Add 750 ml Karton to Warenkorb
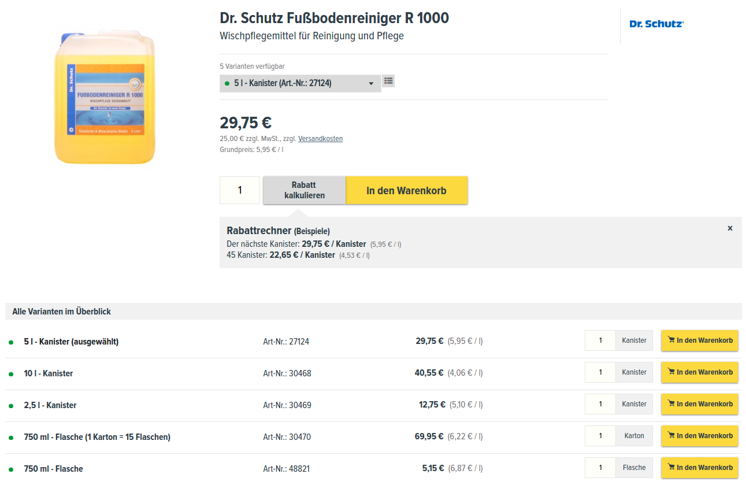The height and width of the screenshot is (485, 746). (x=700, y=436)
